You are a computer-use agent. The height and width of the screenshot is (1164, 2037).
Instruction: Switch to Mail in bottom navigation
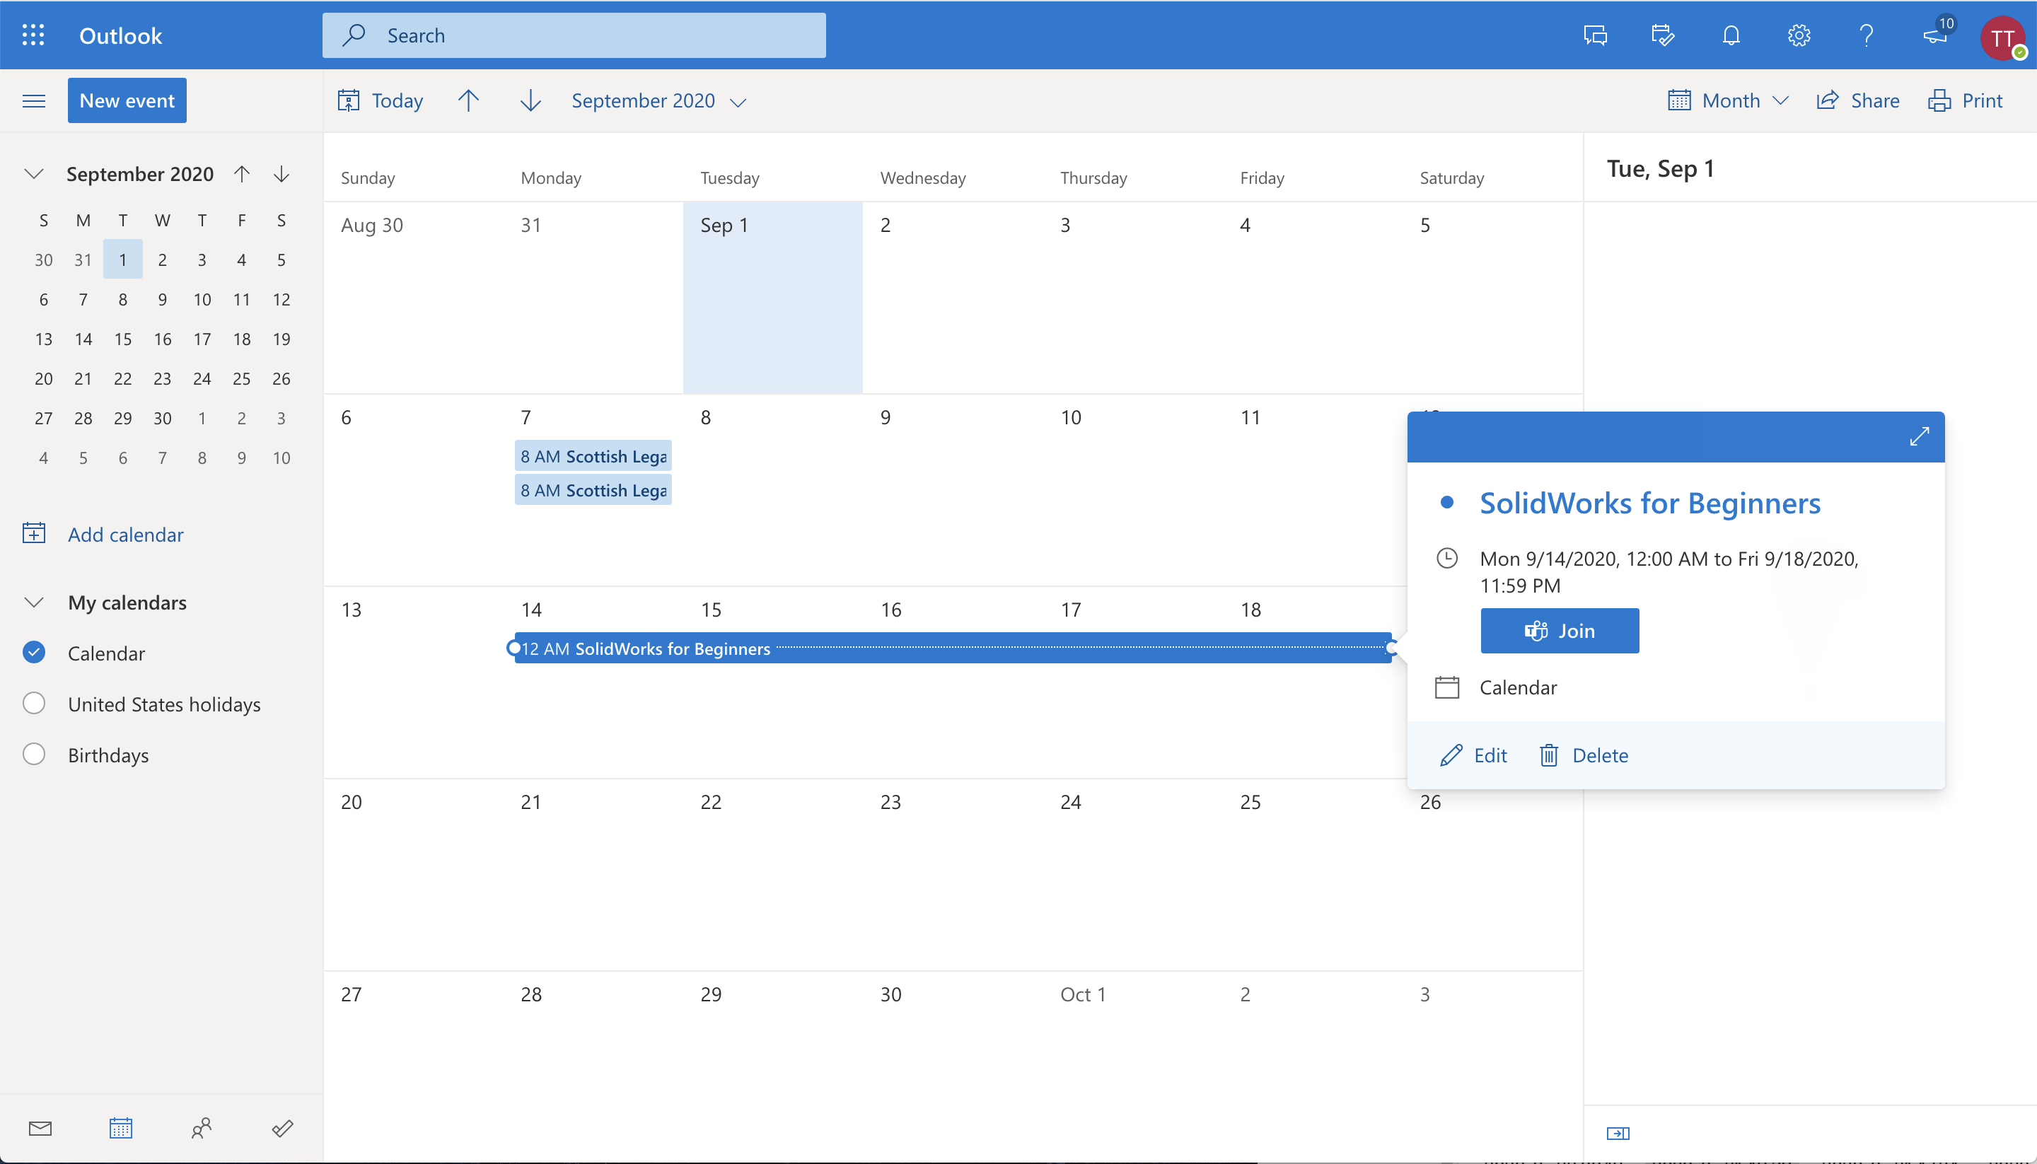pos(40,1128)
